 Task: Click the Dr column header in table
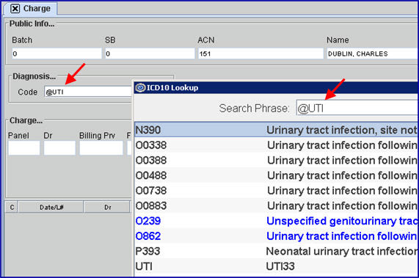pos(107,207)
